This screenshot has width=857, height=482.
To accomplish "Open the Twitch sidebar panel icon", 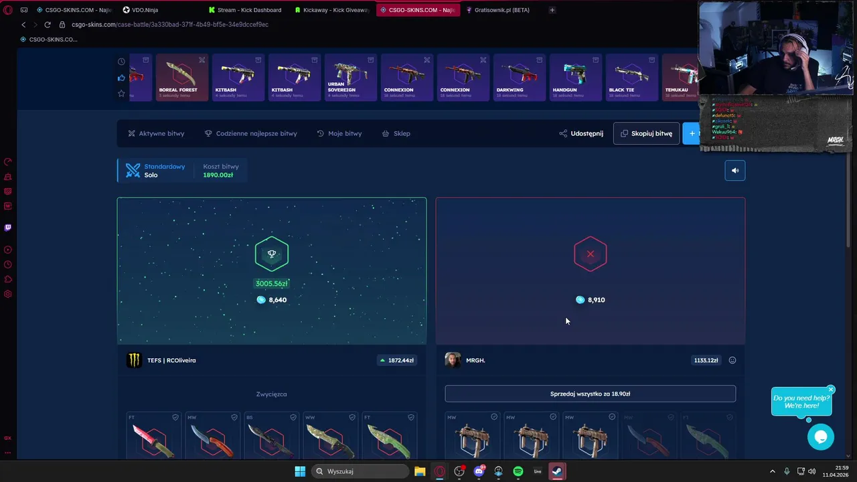I will (8, 228).
